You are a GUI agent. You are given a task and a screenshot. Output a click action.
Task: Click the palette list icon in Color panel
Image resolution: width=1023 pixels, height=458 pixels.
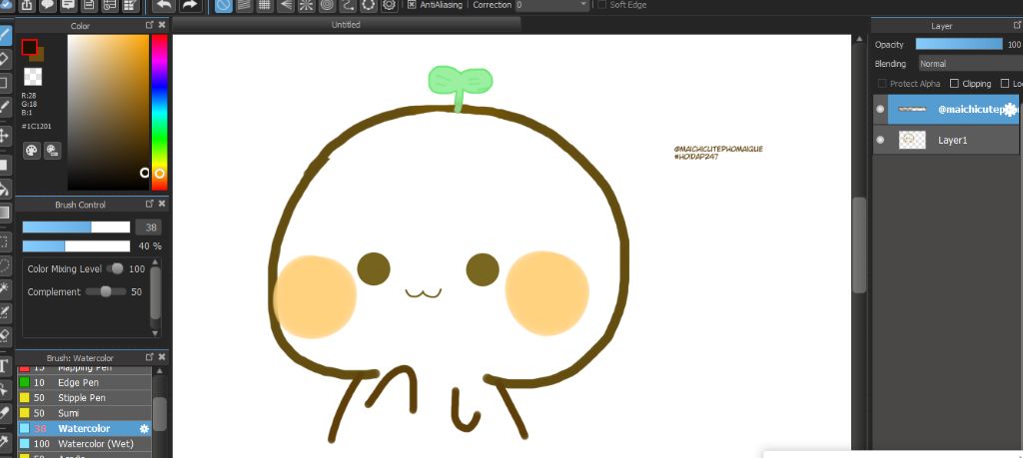tap(53, 151)
